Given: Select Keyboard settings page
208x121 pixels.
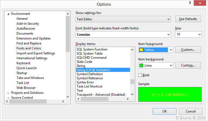Looking at the screenshot, I should click(23, 63).
